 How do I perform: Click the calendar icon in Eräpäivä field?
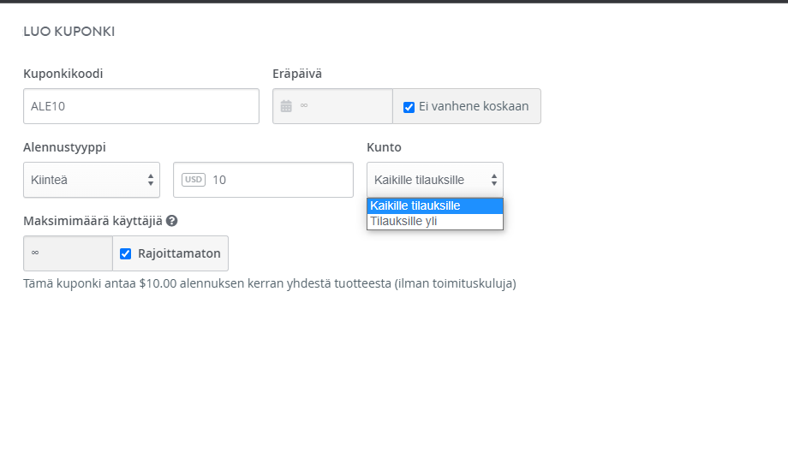(x=286, y=106)
